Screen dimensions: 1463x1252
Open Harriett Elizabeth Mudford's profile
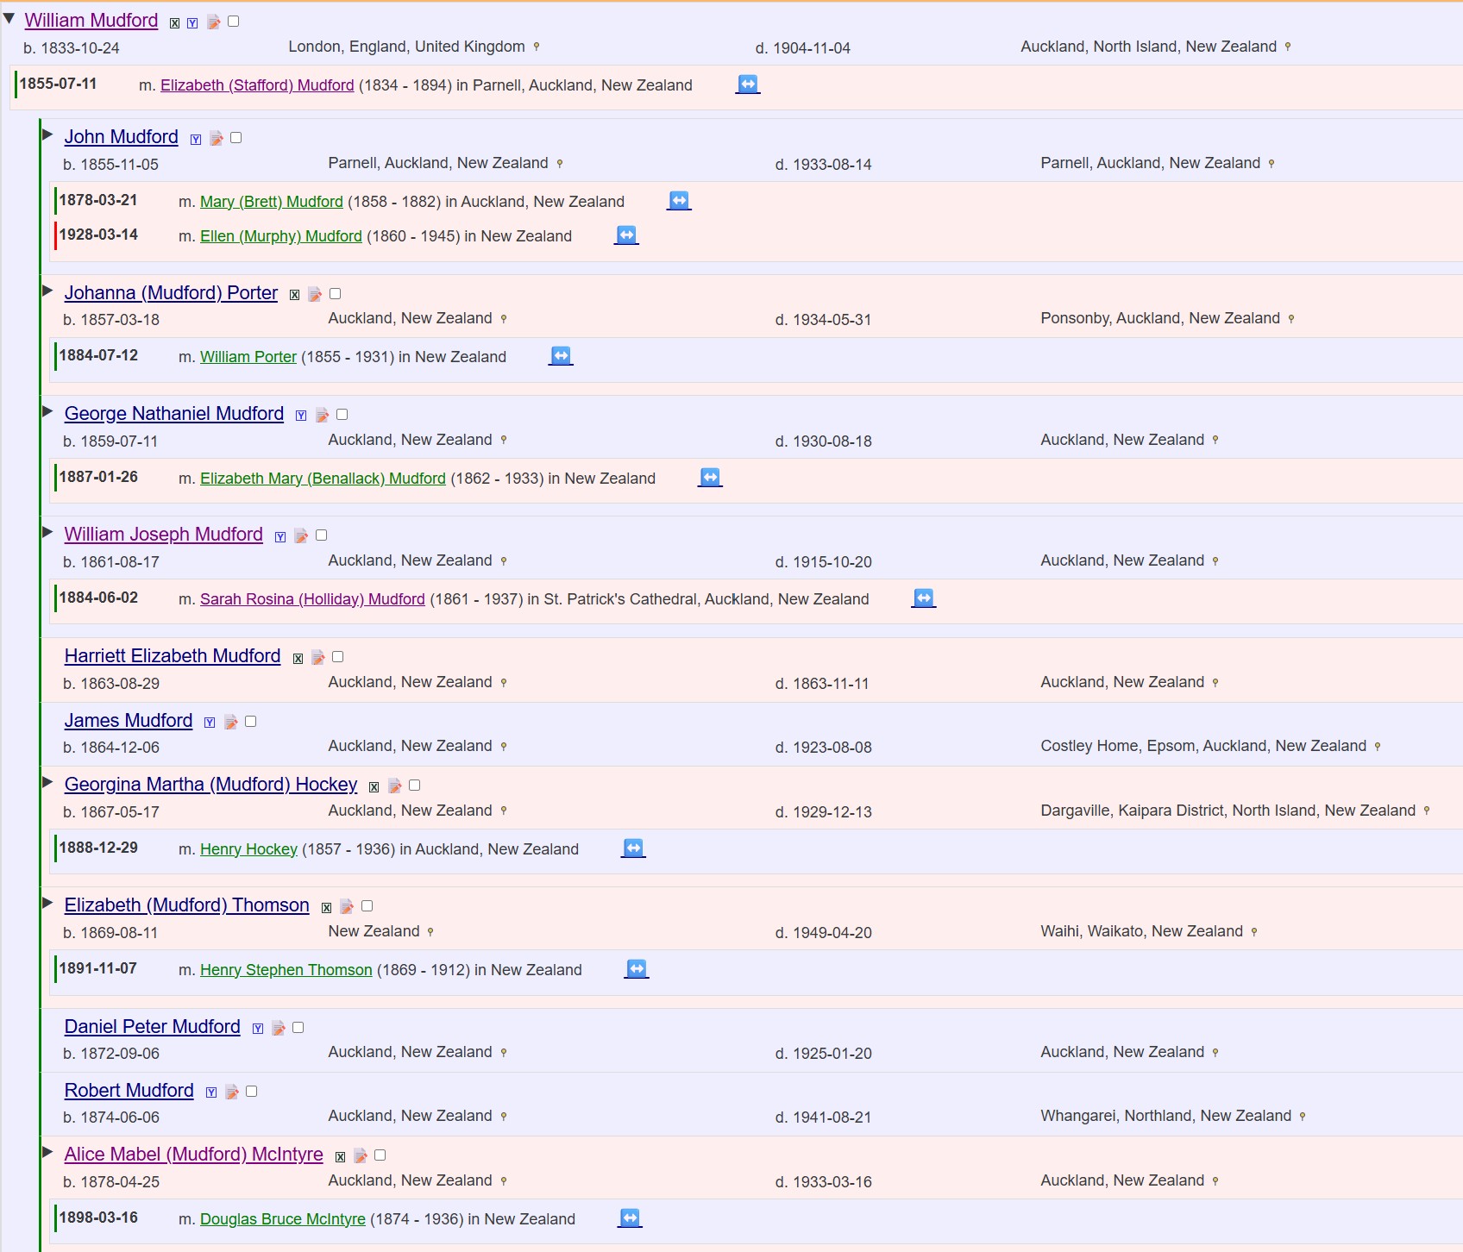[x=173, y=656]
